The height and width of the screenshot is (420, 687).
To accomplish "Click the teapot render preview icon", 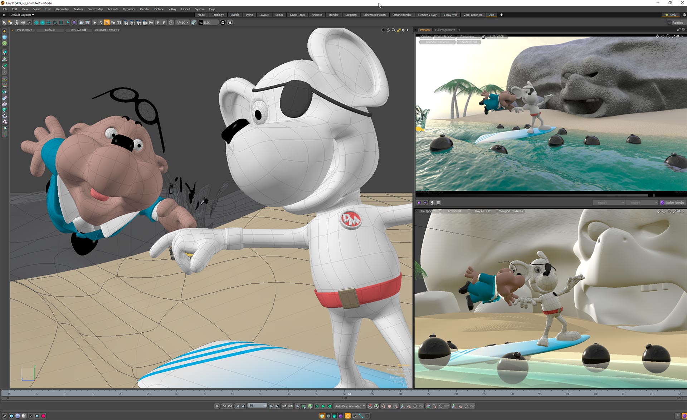I will (x=81, y=23).
